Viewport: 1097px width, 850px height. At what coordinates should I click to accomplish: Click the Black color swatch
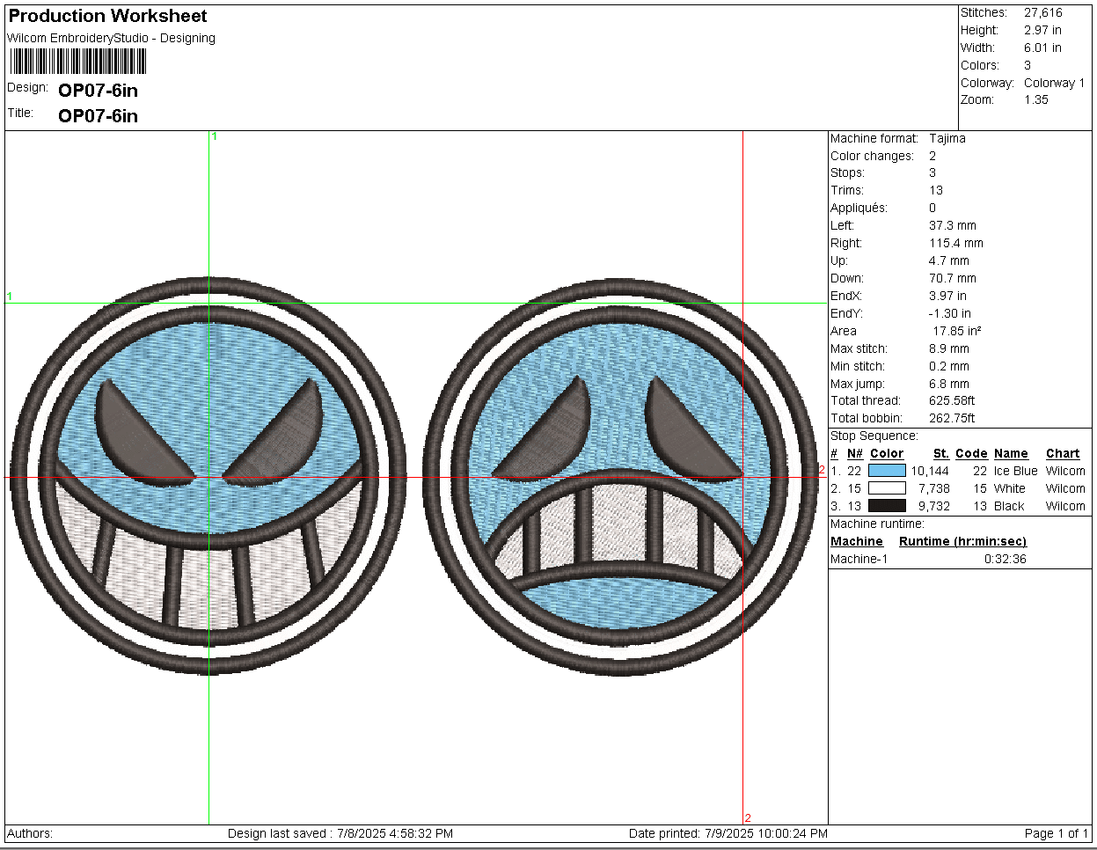click(887, 506)
